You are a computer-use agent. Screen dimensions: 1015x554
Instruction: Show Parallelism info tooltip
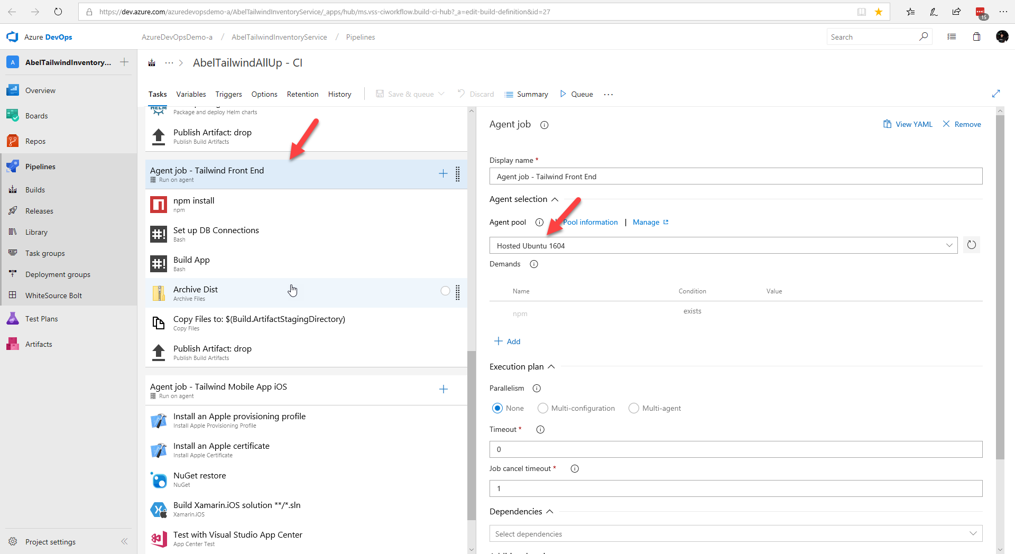point(537,388)
